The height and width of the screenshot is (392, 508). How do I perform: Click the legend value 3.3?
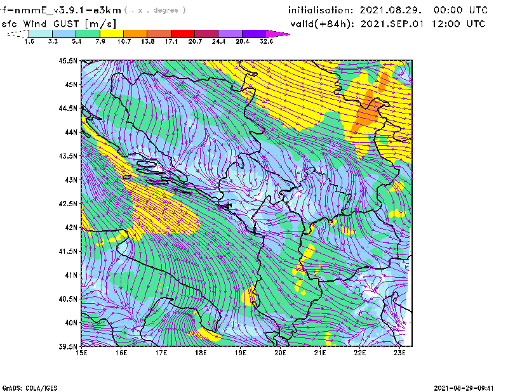(53, 41)
